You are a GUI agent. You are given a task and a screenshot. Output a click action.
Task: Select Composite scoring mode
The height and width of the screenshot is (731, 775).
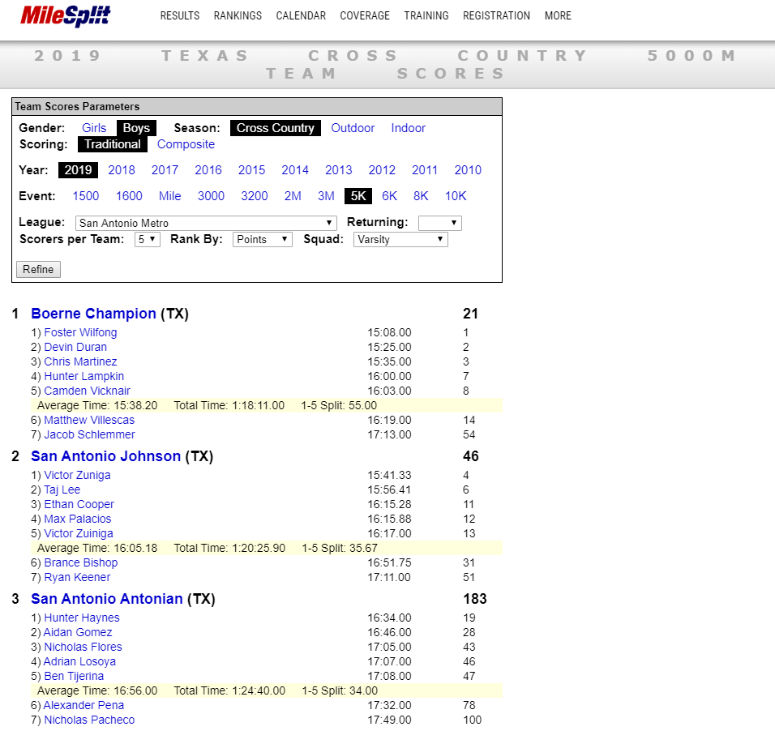point(186,143)
